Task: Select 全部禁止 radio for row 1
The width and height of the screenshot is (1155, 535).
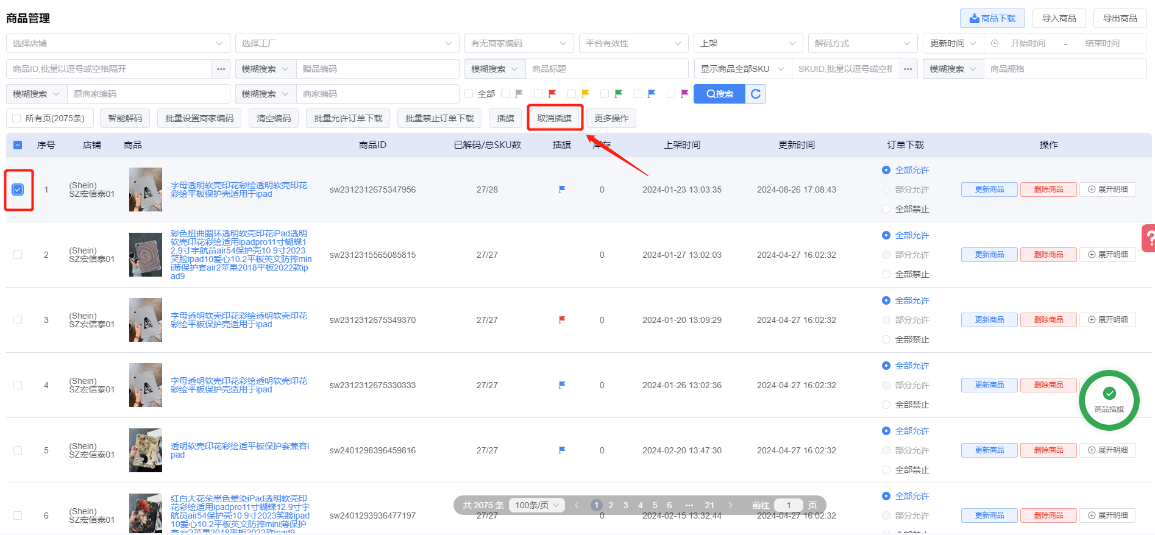Action: (886, 209)
